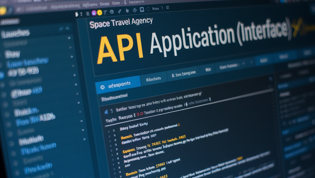Open the 'Oato' menu in top bar
This screenshot has height=178, width=315.
pos(116,3)
